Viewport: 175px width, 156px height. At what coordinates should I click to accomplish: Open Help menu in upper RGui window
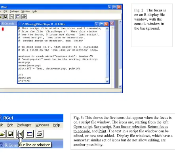click(x=35, y=11)
